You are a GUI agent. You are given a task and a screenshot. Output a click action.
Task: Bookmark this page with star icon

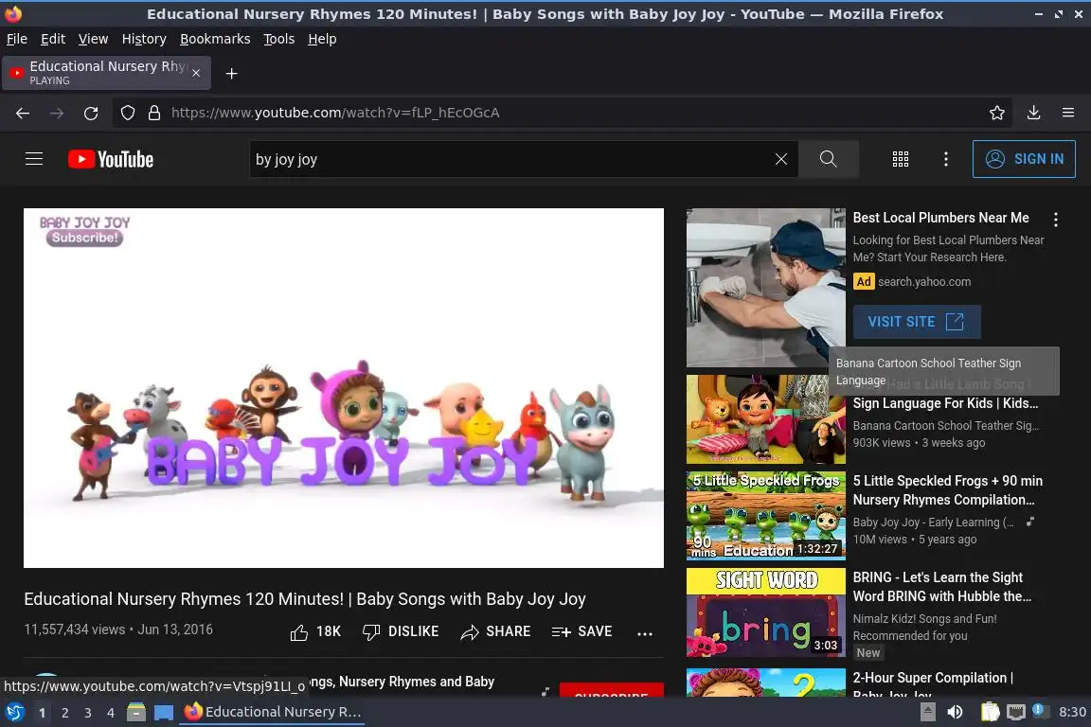point(997,113)
